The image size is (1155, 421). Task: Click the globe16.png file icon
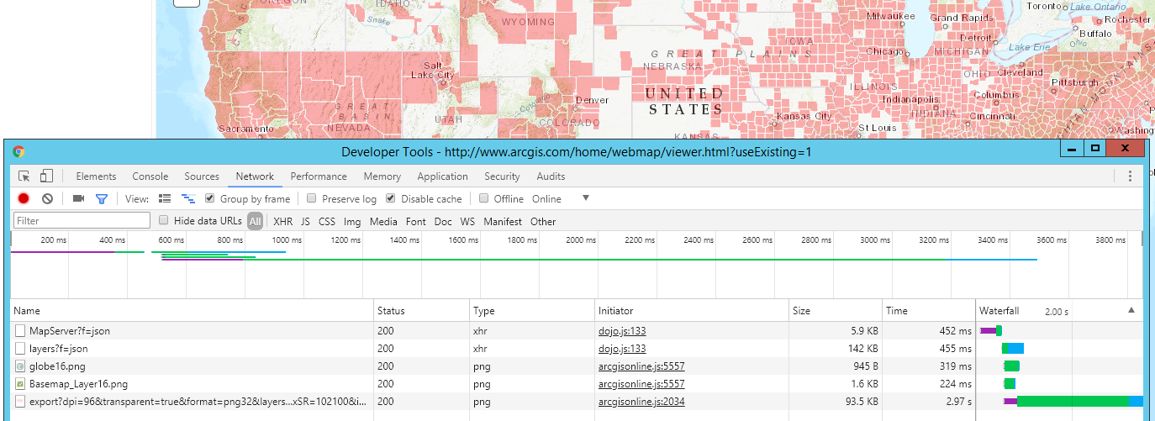20,366
